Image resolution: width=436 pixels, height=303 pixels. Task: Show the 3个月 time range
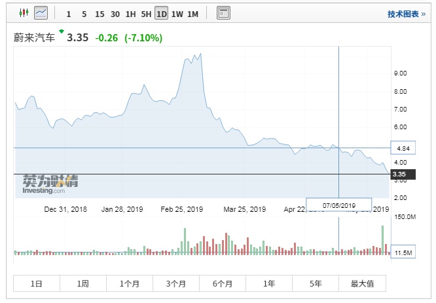pyautogui.click(x=176, y=283)
